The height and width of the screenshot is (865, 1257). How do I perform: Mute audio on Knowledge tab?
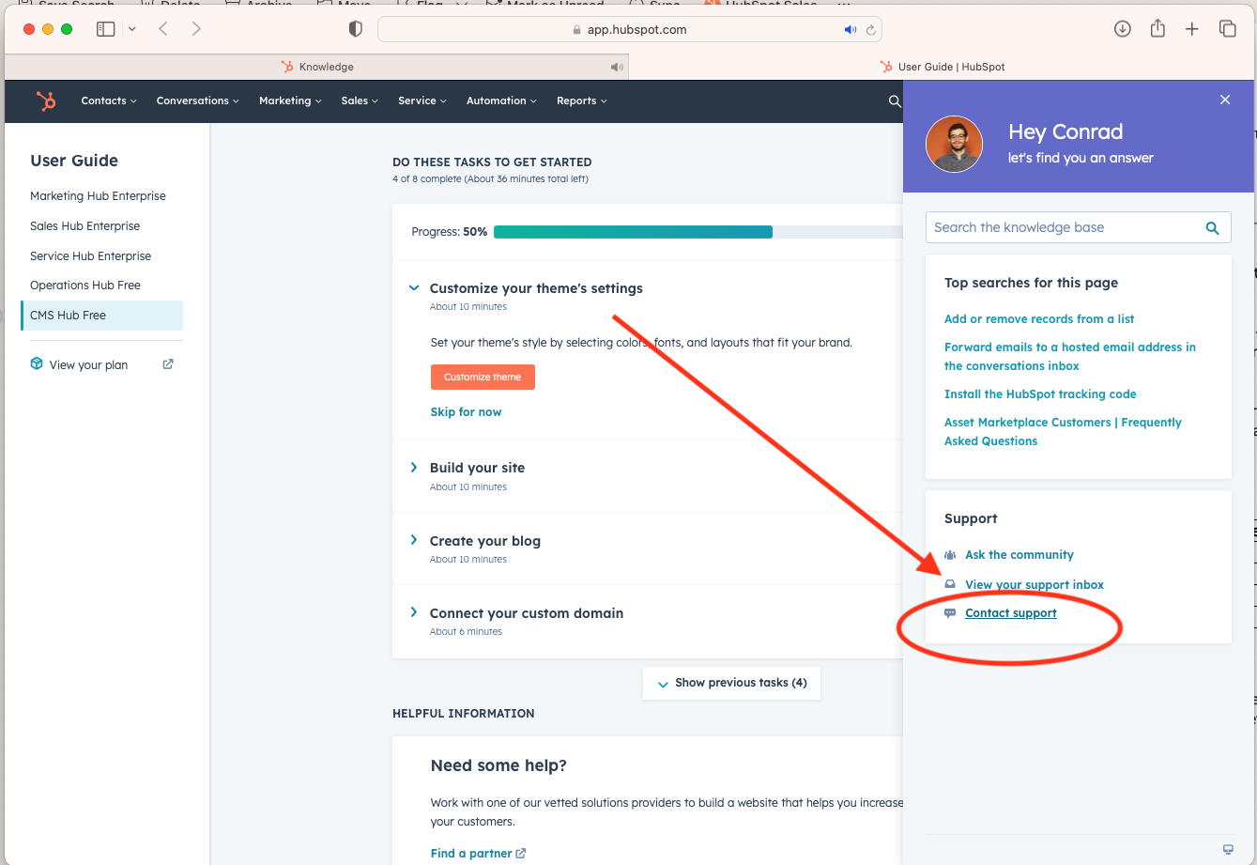616,67
